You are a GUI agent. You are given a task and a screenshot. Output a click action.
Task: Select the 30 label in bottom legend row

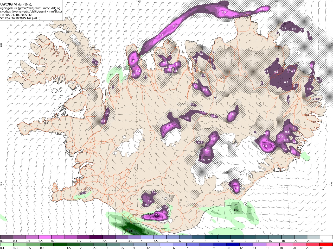tap(321, 248)
